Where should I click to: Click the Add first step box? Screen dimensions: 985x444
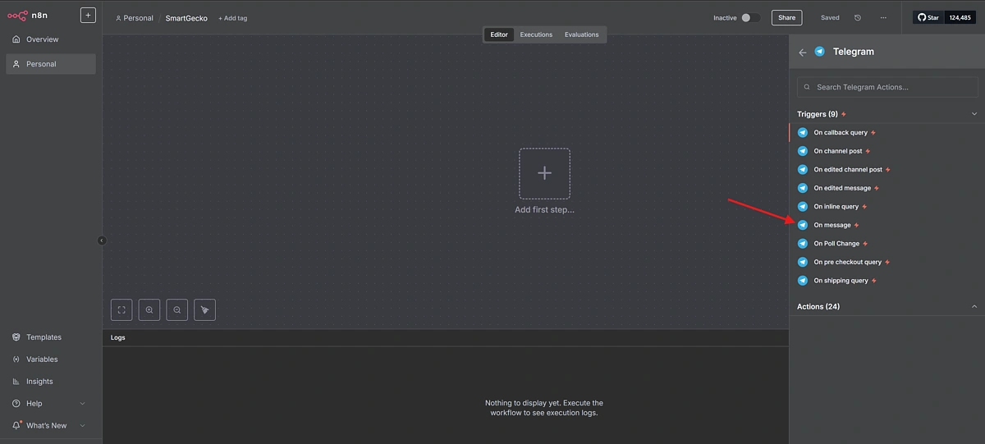click(x=544, y=173)
